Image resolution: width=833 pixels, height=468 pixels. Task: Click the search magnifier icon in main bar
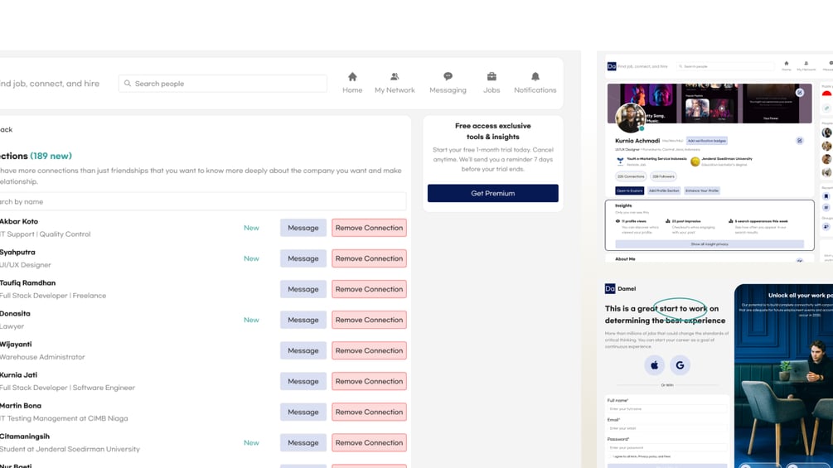[x=128, y=84]
